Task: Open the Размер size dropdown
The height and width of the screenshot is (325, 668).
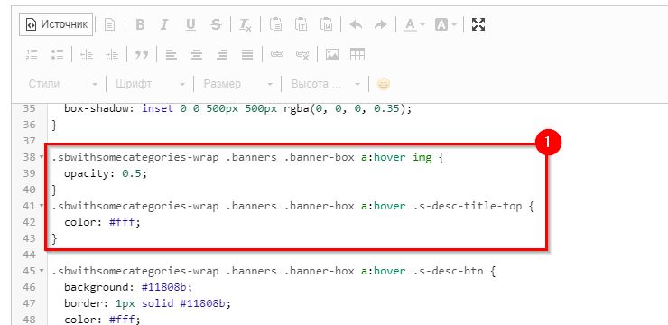Action: pos(237,84)
